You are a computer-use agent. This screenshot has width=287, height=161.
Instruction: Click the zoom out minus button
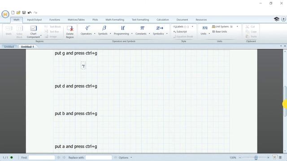coord(240,157)
